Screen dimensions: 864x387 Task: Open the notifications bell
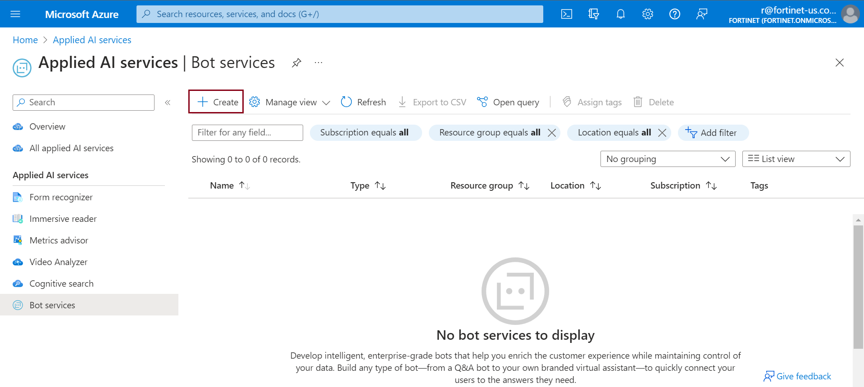620,14
